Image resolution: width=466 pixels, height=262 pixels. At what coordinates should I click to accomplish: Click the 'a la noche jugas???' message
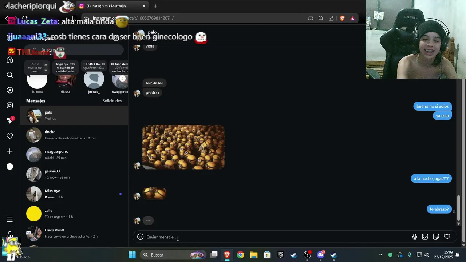click(x=431, y=179)
